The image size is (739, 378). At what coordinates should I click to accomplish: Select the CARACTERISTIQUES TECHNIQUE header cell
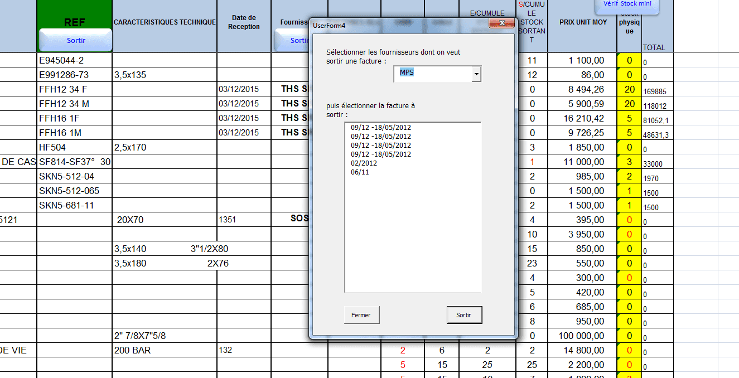click(x=165, y=22)
